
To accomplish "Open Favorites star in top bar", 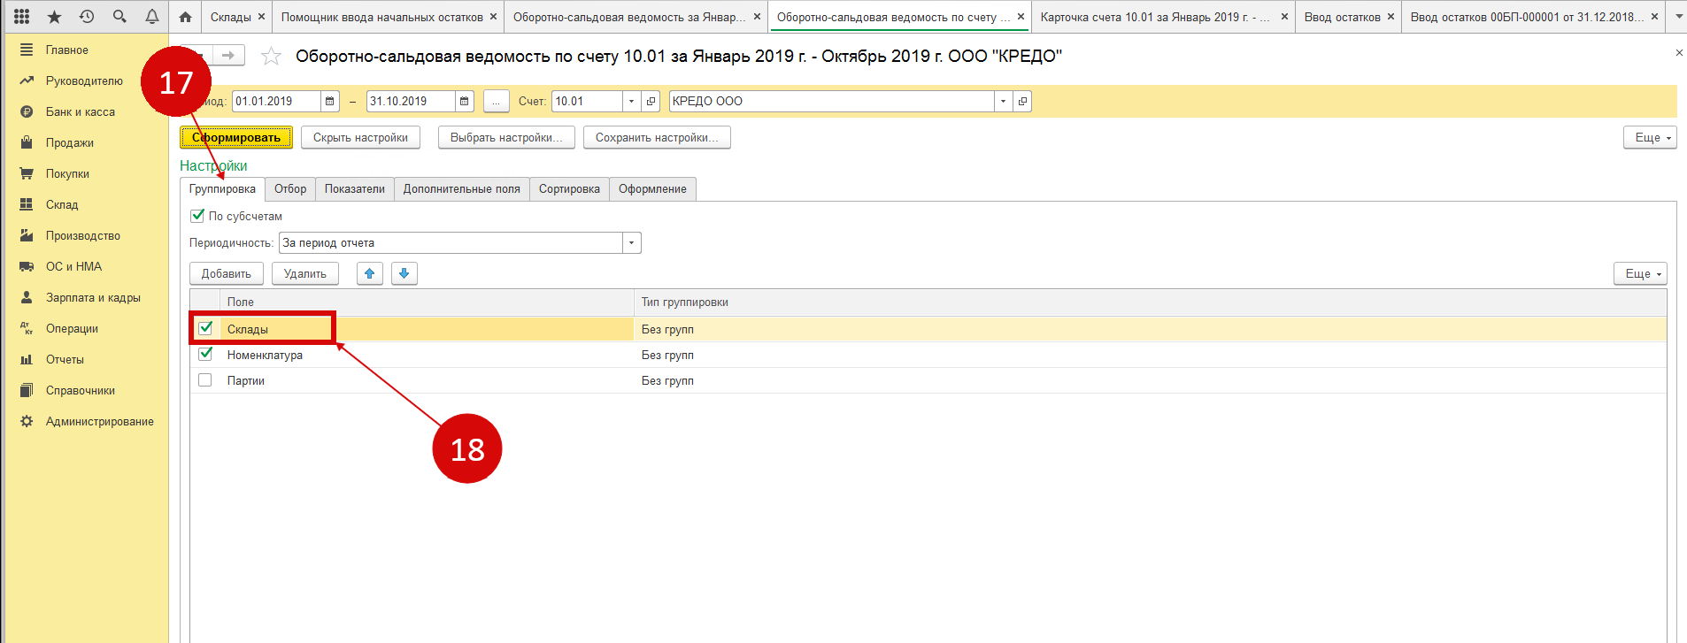I will point(55,17).
